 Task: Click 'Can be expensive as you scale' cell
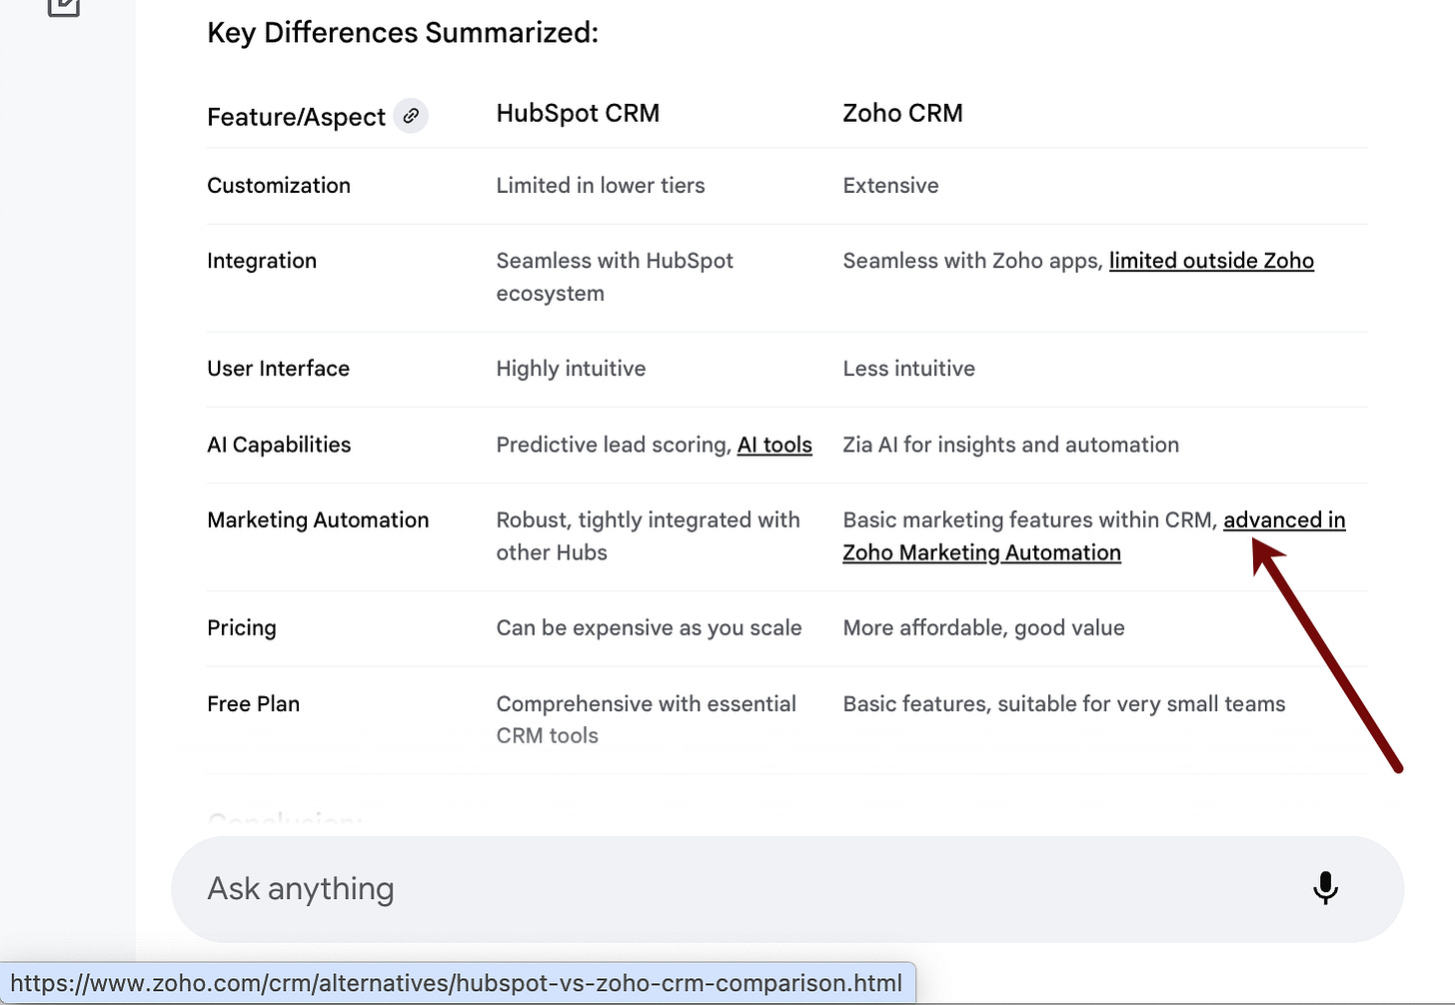click(649, 628)
